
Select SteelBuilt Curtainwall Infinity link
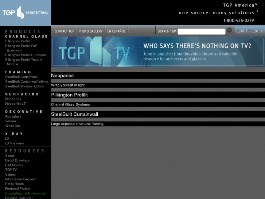tap(27, 82)
